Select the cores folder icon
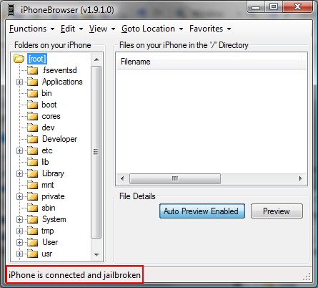Image resolution: width=318 pixels, height=288 pixels. (x=32, y=116)
